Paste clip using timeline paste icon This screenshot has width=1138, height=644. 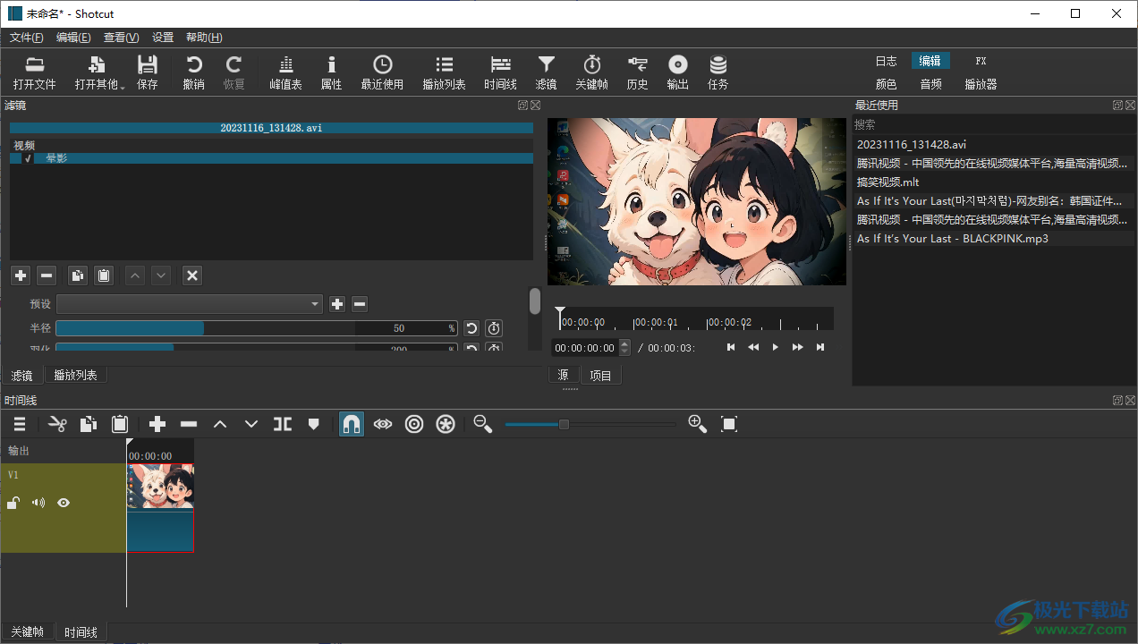pos(120,424)
